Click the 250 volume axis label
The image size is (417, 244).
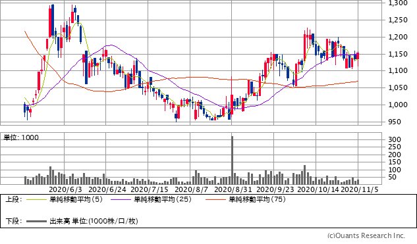395,147
